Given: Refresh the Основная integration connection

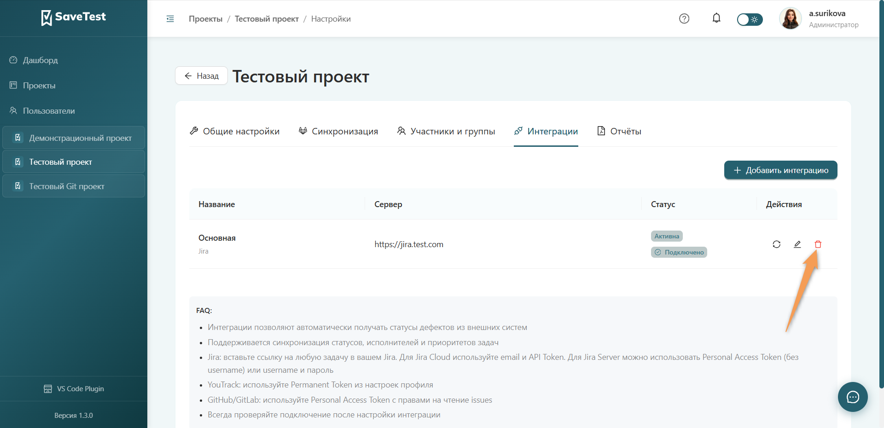Looking at the screenshot, I should click(x=777, y=244).
